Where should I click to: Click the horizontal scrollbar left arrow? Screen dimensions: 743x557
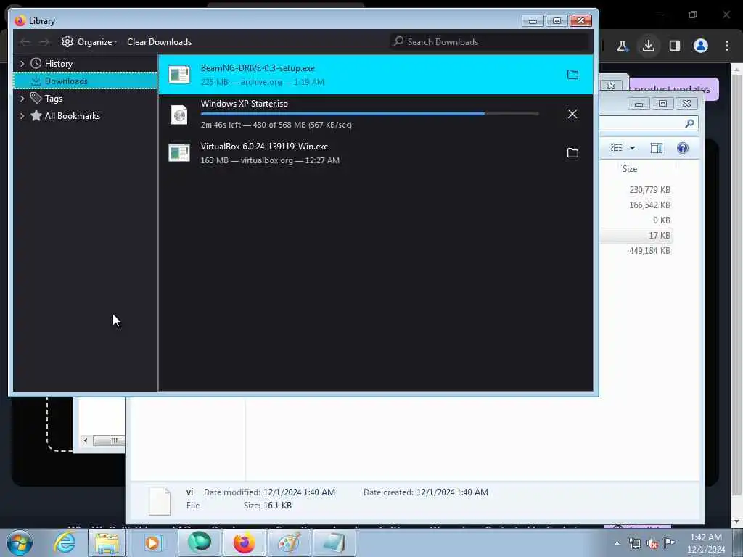click(86, 441)
